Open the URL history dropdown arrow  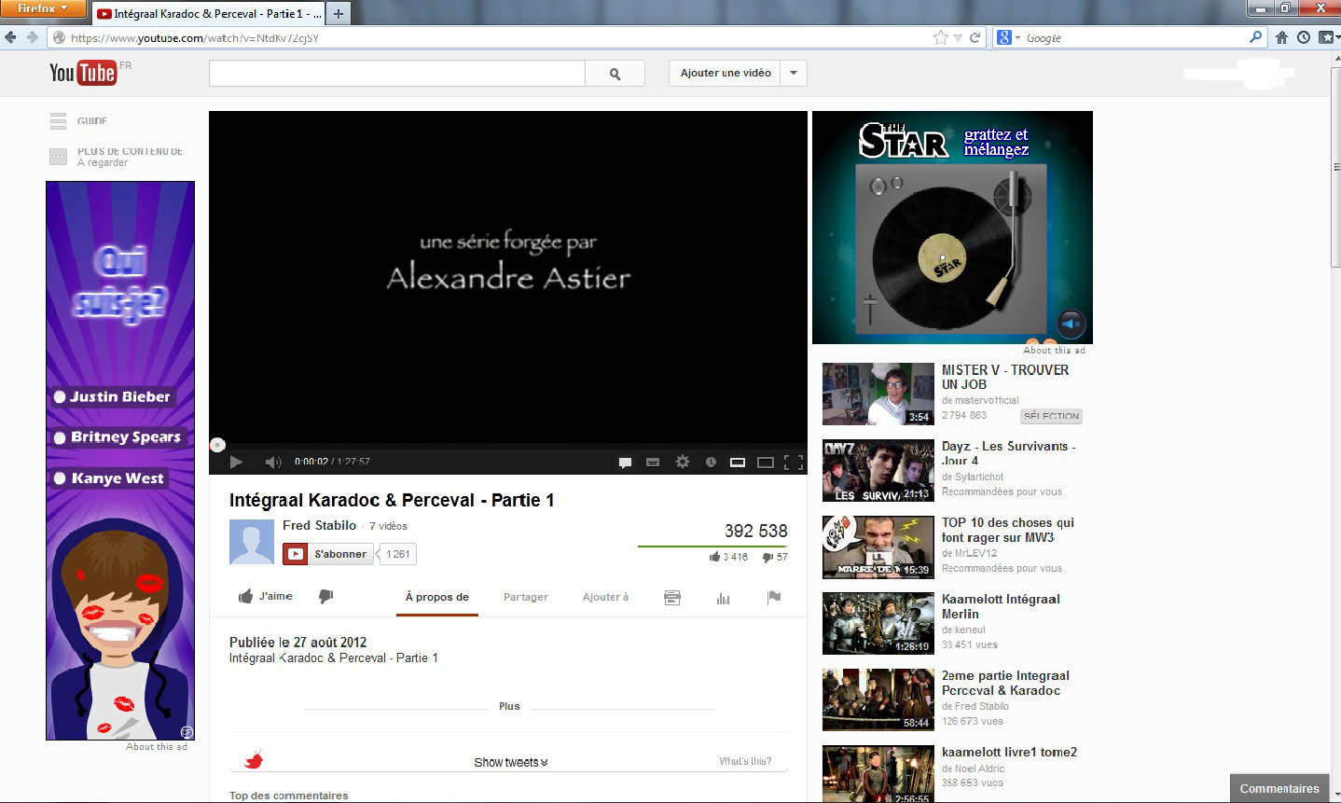pos(958,38)
